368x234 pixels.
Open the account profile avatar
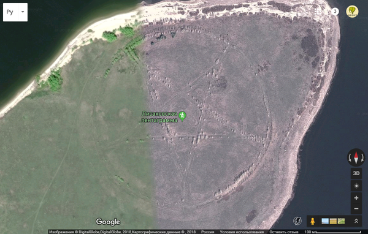(x=352, y=11)
